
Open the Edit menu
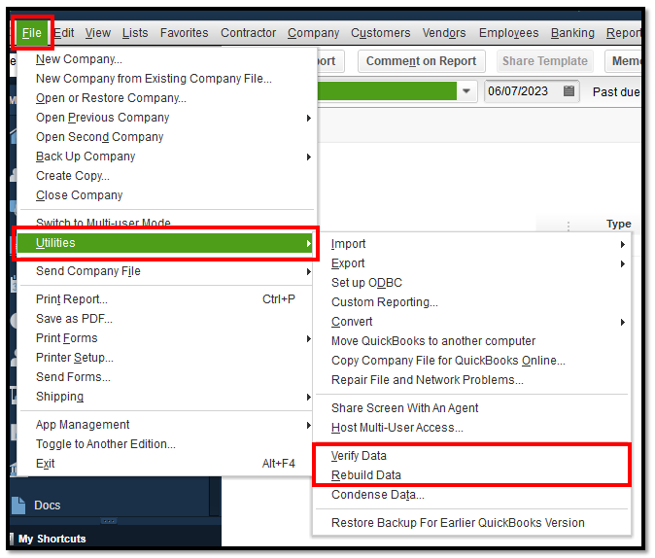(x=64, y=33)
